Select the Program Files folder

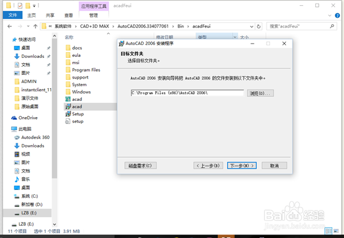pos(83,70)
